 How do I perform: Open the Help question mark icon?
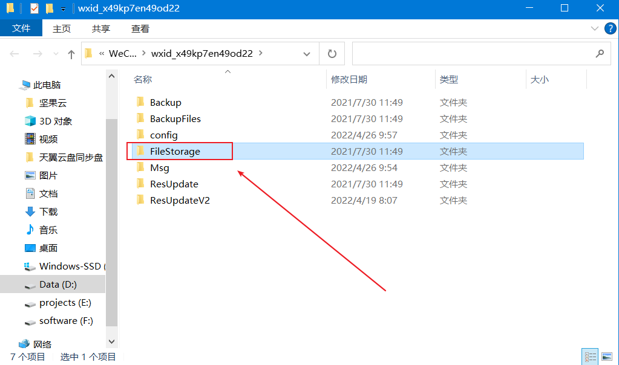(611, 28)
